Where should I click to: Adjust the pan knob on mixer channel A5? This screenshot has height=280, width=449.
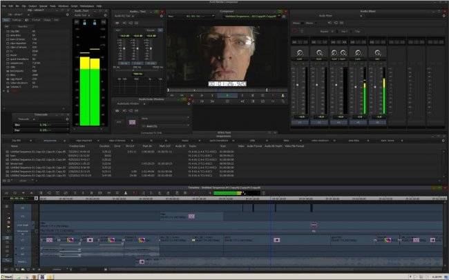click(x=377, y=52)
